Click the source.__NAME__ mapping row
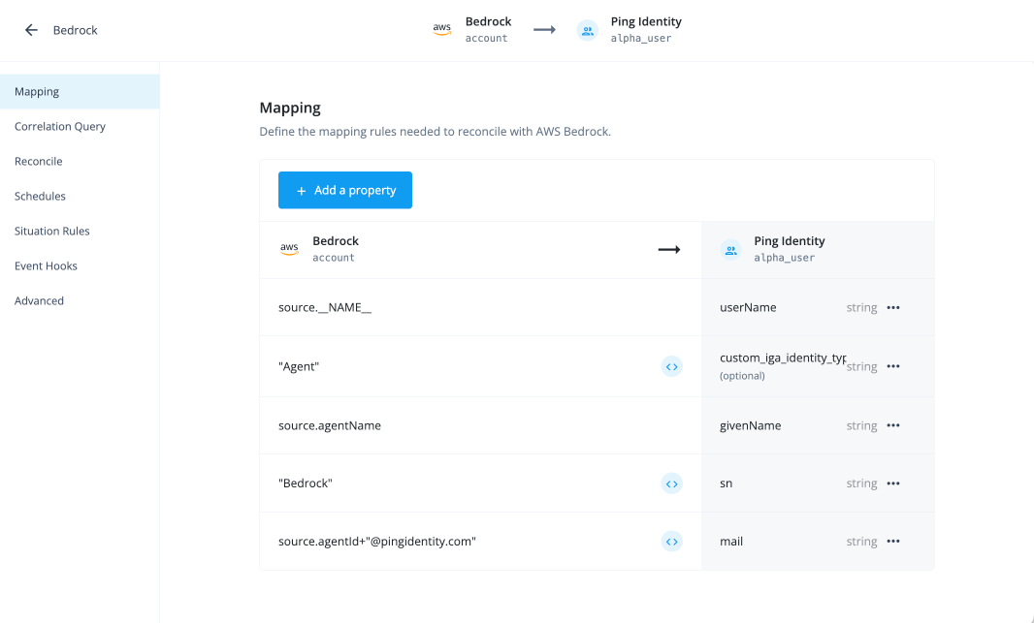The width and height of the screenshot is (1034, 623). [597, 307]
